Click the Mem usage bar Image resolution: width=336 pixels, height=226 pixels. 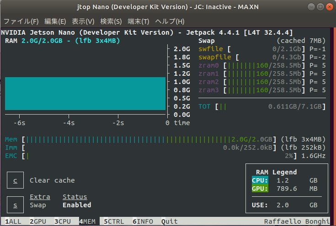[x=149, y=140]
